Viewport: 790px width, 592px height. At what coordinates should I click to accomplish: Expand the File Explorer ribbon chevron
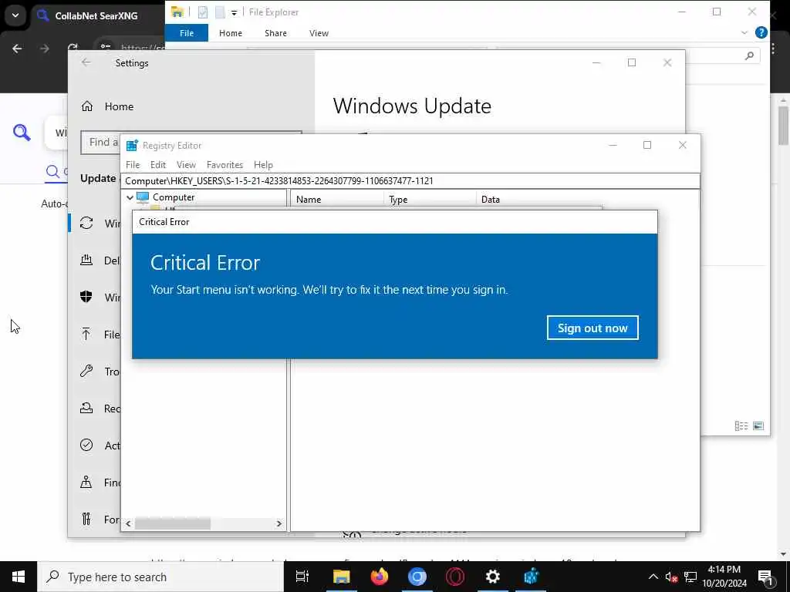[744, 32]
